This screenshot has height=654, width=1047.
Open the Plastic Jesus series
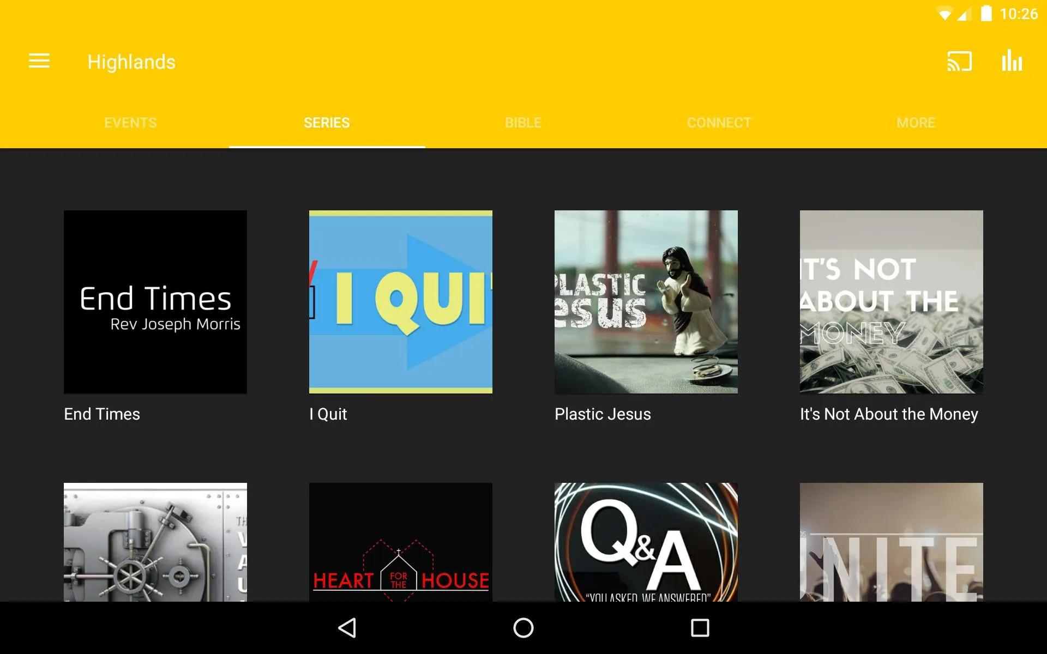(x=646, y=301)
